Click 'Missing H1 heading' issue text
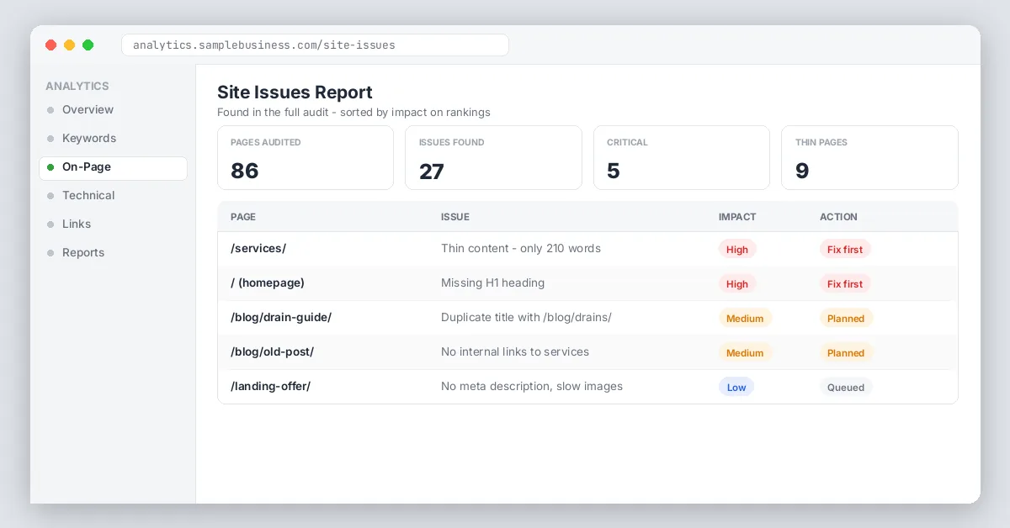 pos(492,282)
